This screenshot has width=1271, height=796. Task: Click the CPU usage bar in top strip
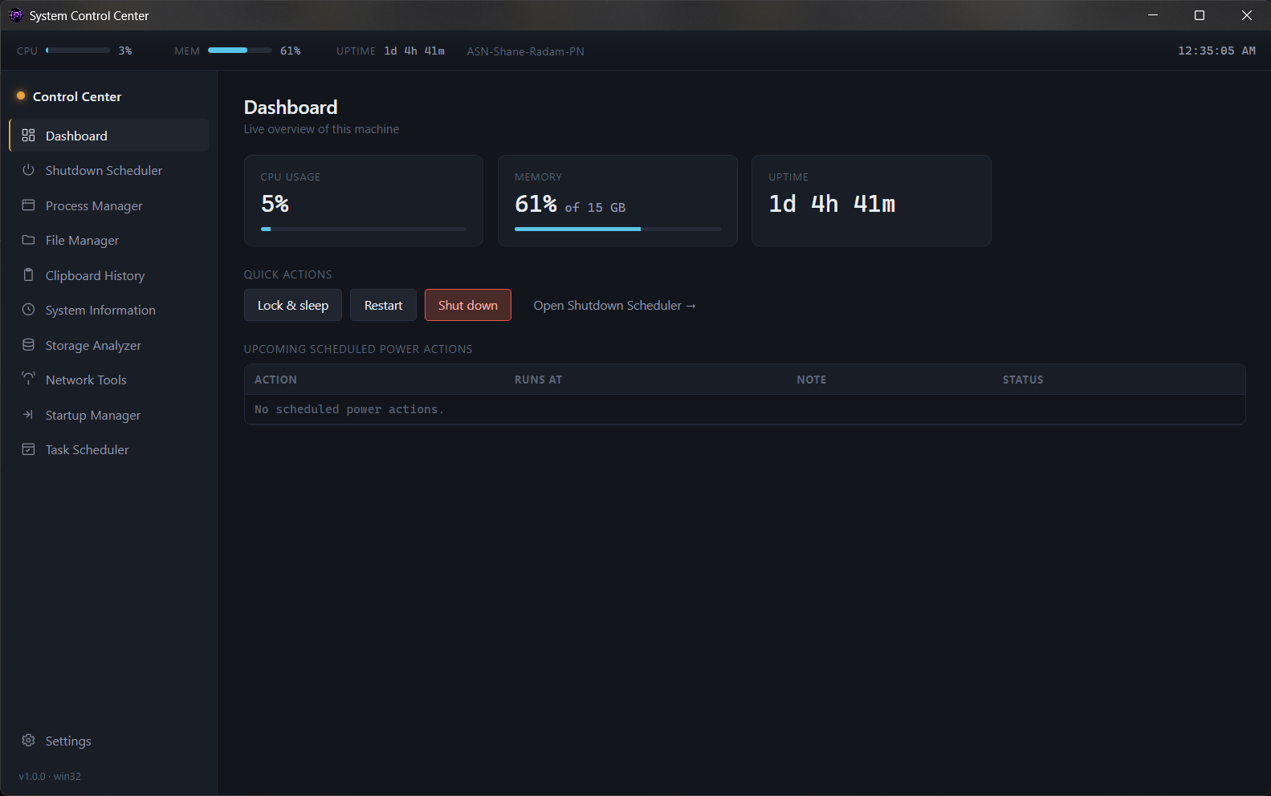(x=78, y=51)
